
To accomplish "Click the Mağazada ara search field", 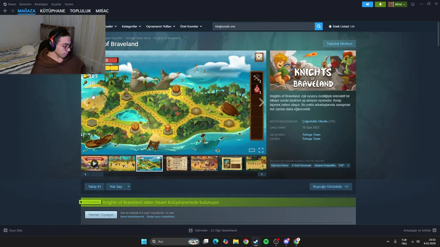I will pyautogui.click(x=264, y=26).
